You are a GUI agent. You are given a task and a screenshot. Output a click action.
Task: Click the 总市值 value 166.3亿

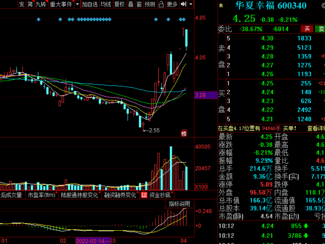tap(261, 201)
